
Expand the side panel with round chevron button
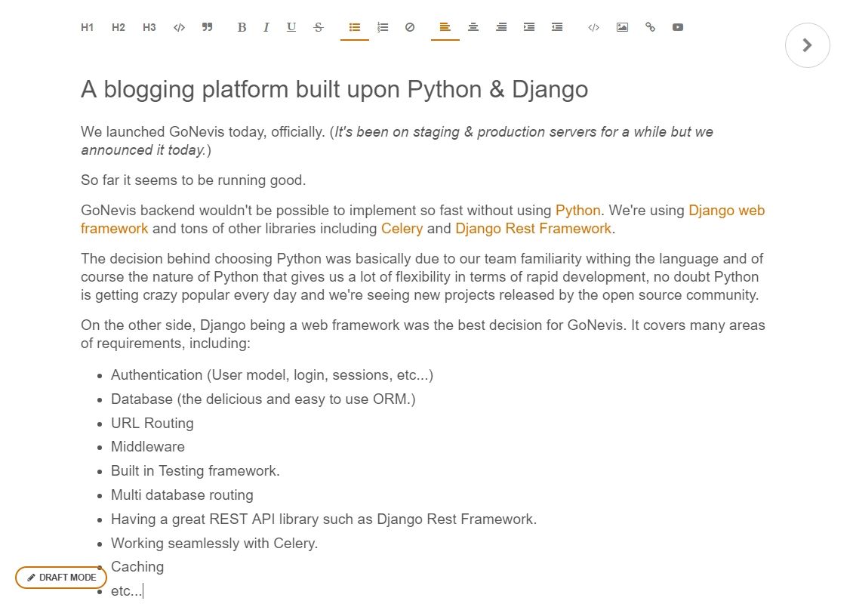click(807, 45)
